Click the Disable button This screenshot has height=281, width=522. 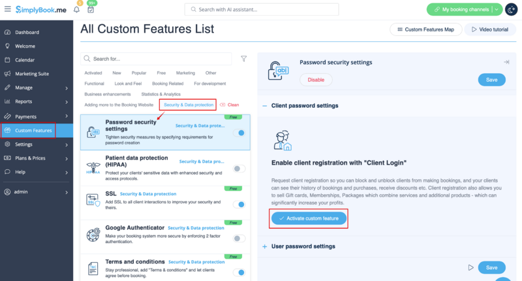pyautogui.click(x=316, y=80)
